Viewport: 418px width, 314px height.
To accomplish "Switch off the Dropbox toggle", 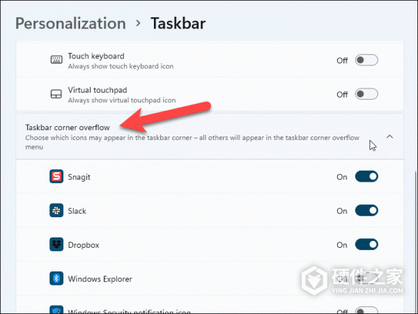I will (366, 245).
